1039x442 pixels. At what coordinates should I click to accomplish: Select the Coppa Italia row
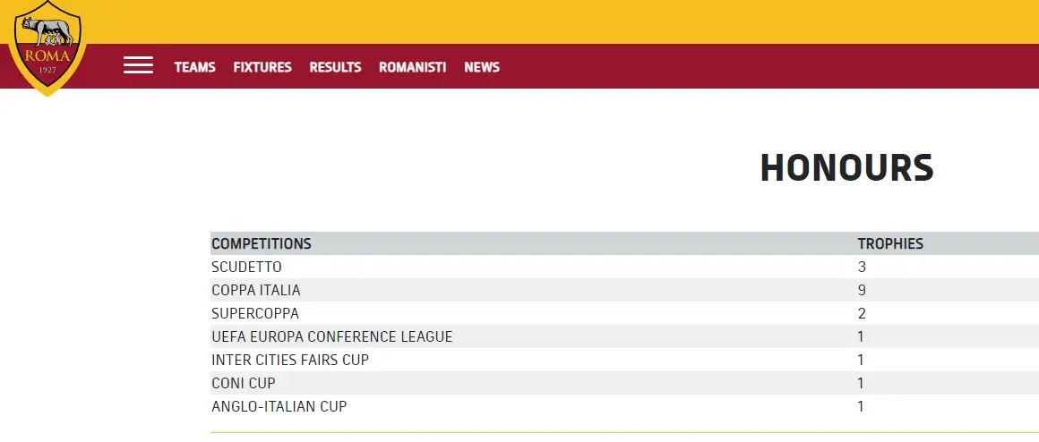point(256,290)
